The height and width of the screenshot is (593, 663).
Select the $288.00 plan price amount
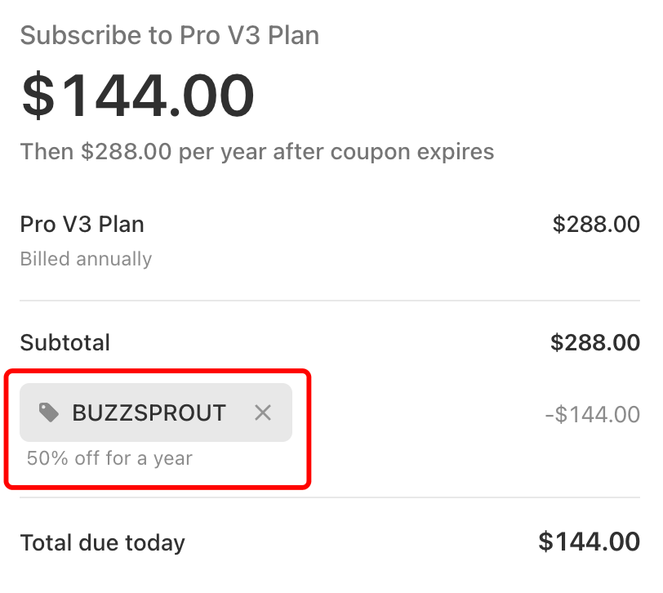tap(596, 224)
